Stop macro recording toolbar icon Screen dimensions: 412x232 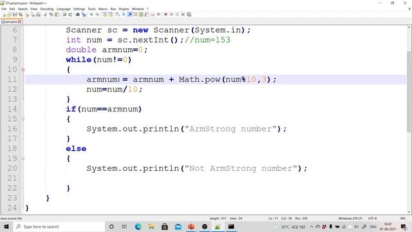[171, 14]
